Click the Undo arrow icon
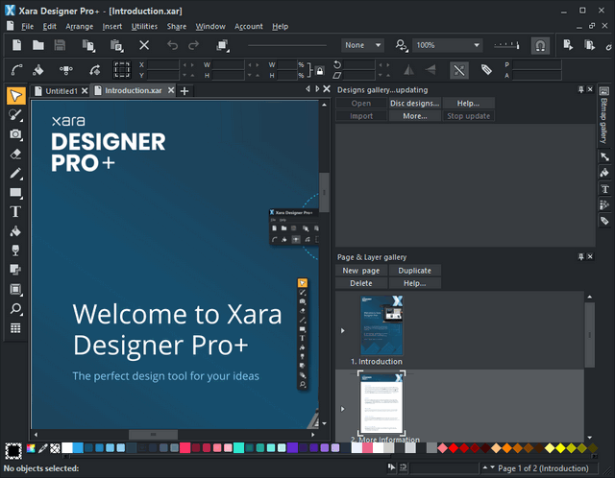The height and width of the screenshot is (478, 615). [x=172, y=45]
